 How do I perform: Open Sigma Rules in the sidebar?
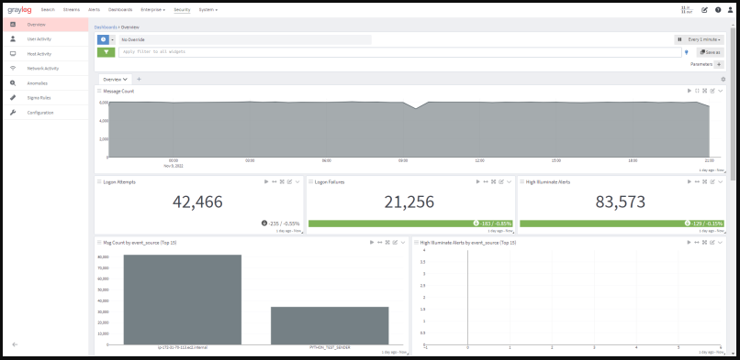pos(46,98)
